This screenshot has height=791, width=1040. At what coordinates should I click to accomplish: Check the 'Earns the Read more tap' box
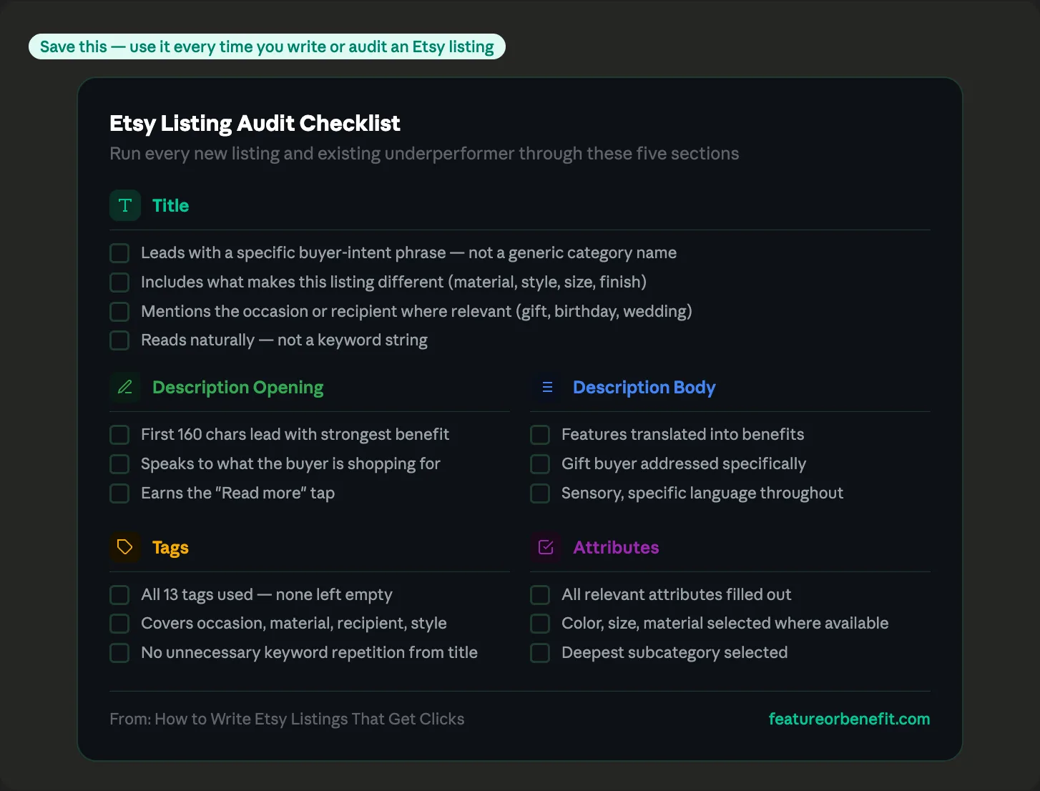pyautogui.click(x=119, y=493)
